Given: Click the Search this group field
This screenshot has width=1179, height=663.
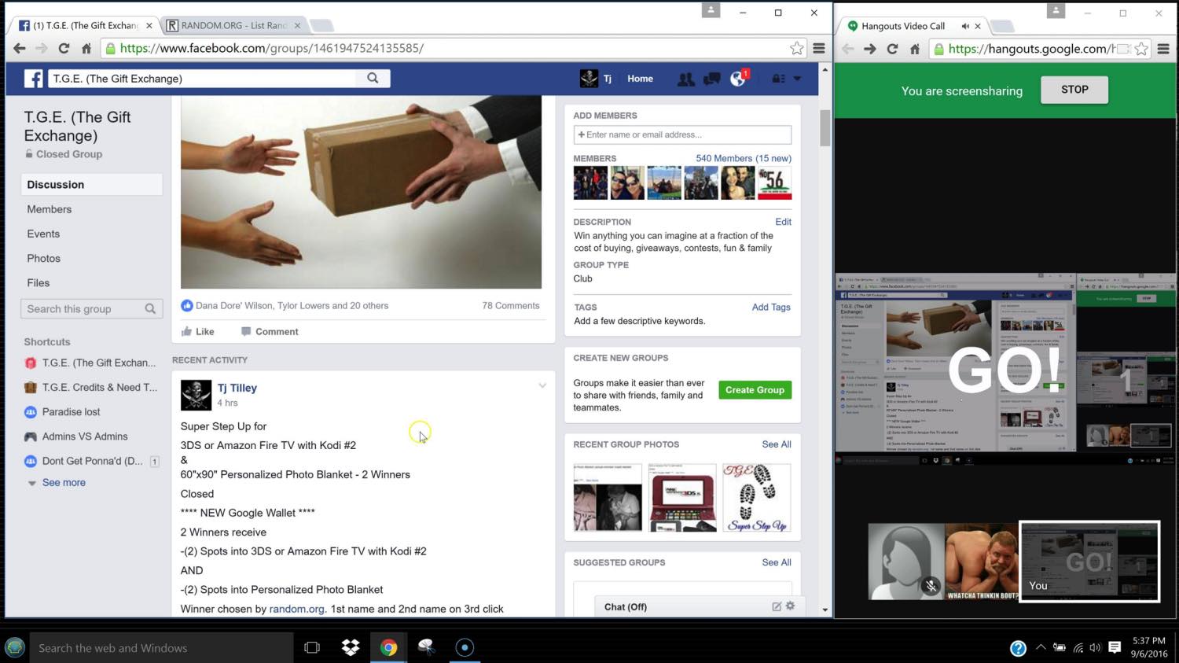Looking at the screenshot, I should point(92,309).
